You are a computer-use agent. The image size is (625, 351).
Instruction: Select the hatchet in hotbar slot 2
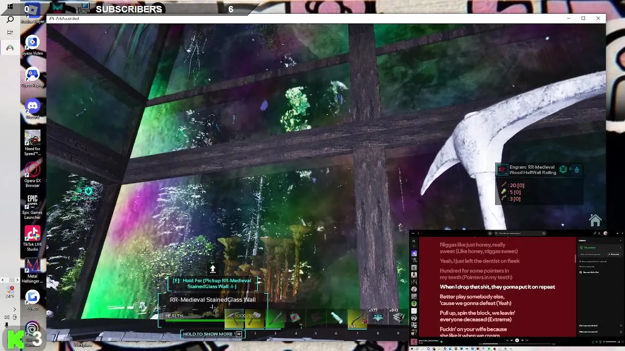pyautogui.click(x=254, y=318)
